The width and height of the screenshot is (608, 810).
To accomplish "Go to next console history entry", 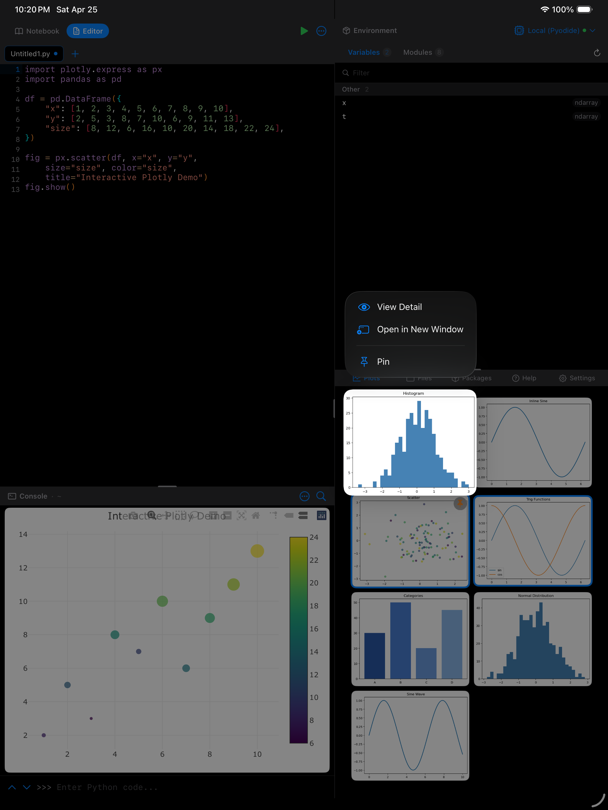I will [27, 787].
